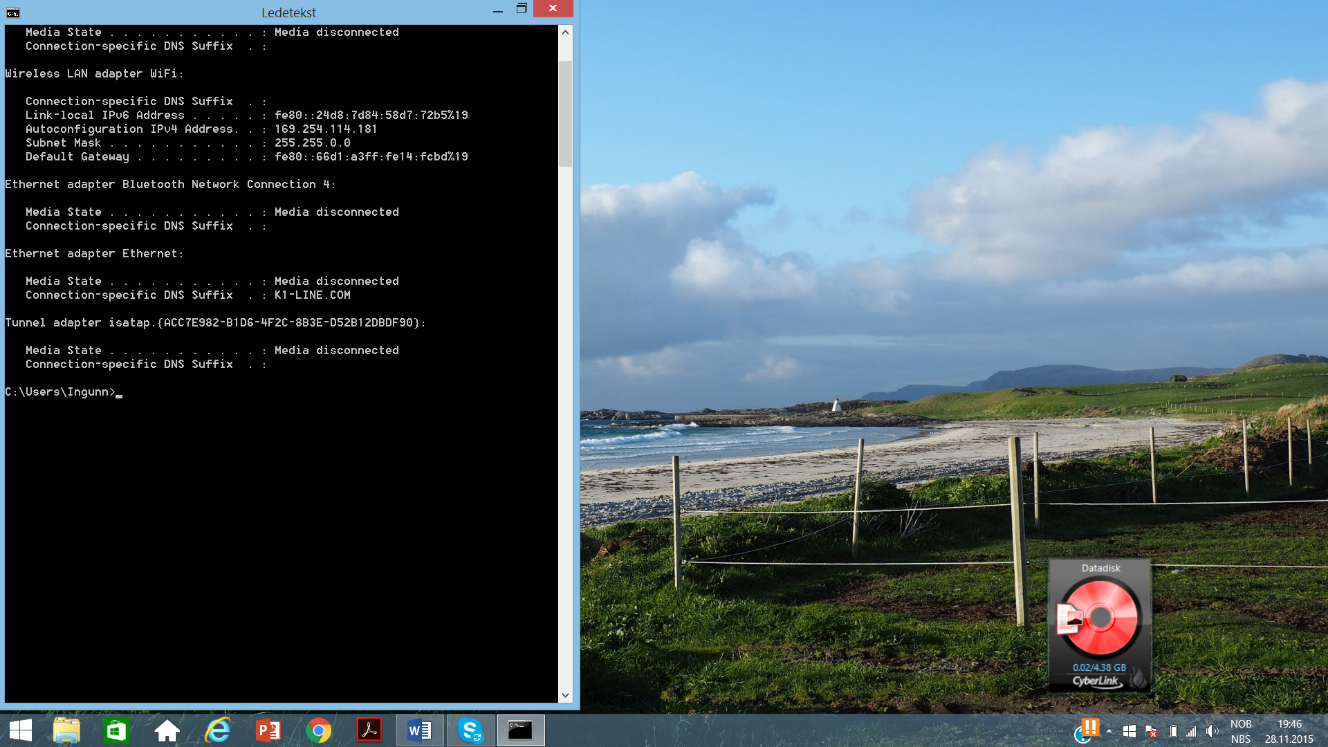Close the Ledetekst window
This screenshot has width=1328, height=747.
tap(553, 8)
